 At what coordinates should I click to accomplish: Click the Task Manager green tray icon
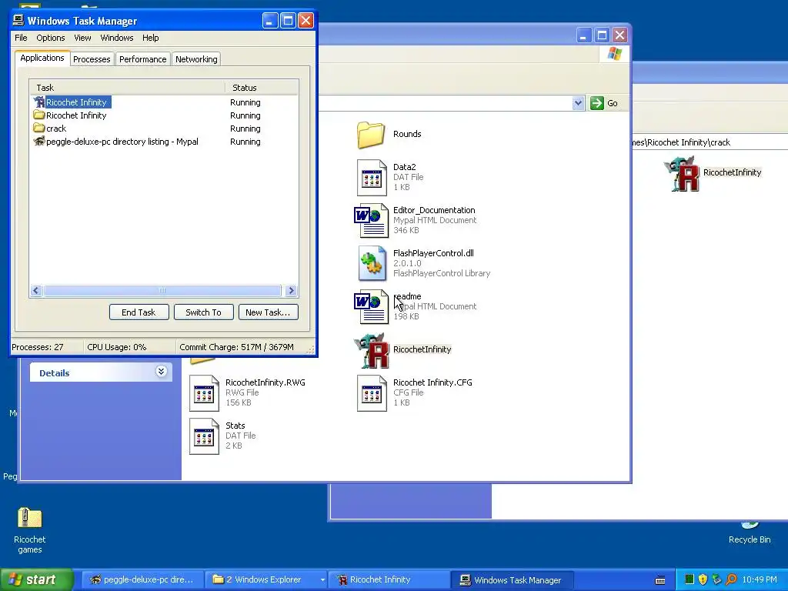pyautogui.click(x=689, y=579)
